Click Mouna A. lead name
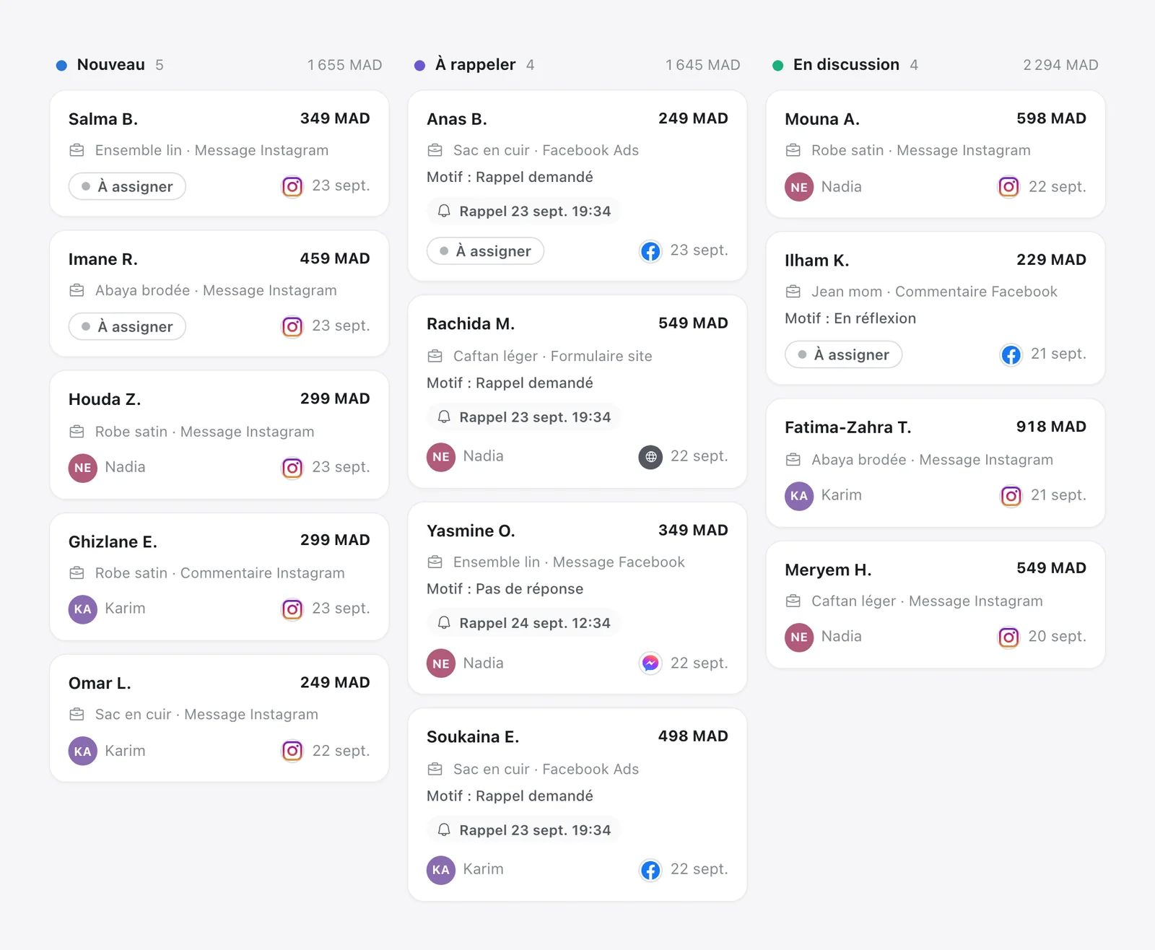This screenshot has width=1155, height=950. click(x=822, y=119)
